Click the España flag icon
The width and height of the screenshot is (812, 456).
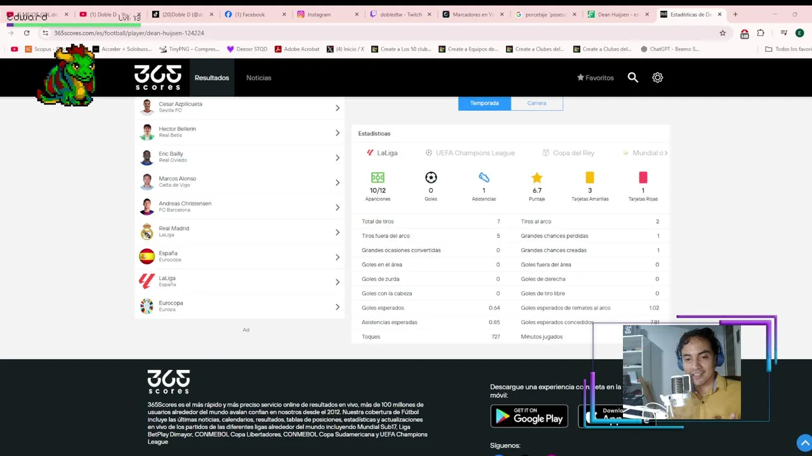(147, 256)
